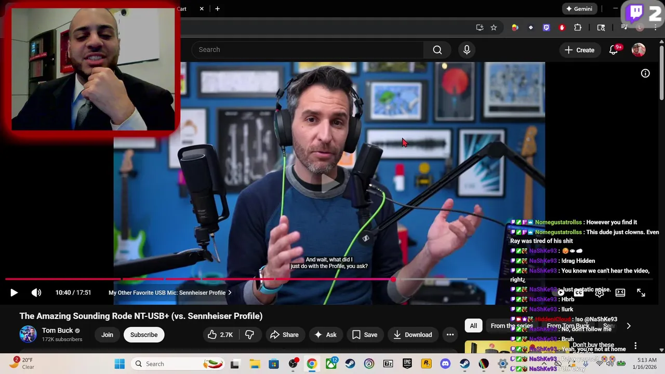Screen dimensions: 665x374
Task: Ask about the video with Ask button
Action: click(325, 335)
